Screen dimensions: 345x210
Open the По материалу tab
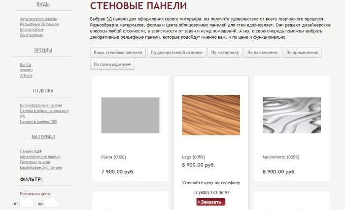coord(225,52)
